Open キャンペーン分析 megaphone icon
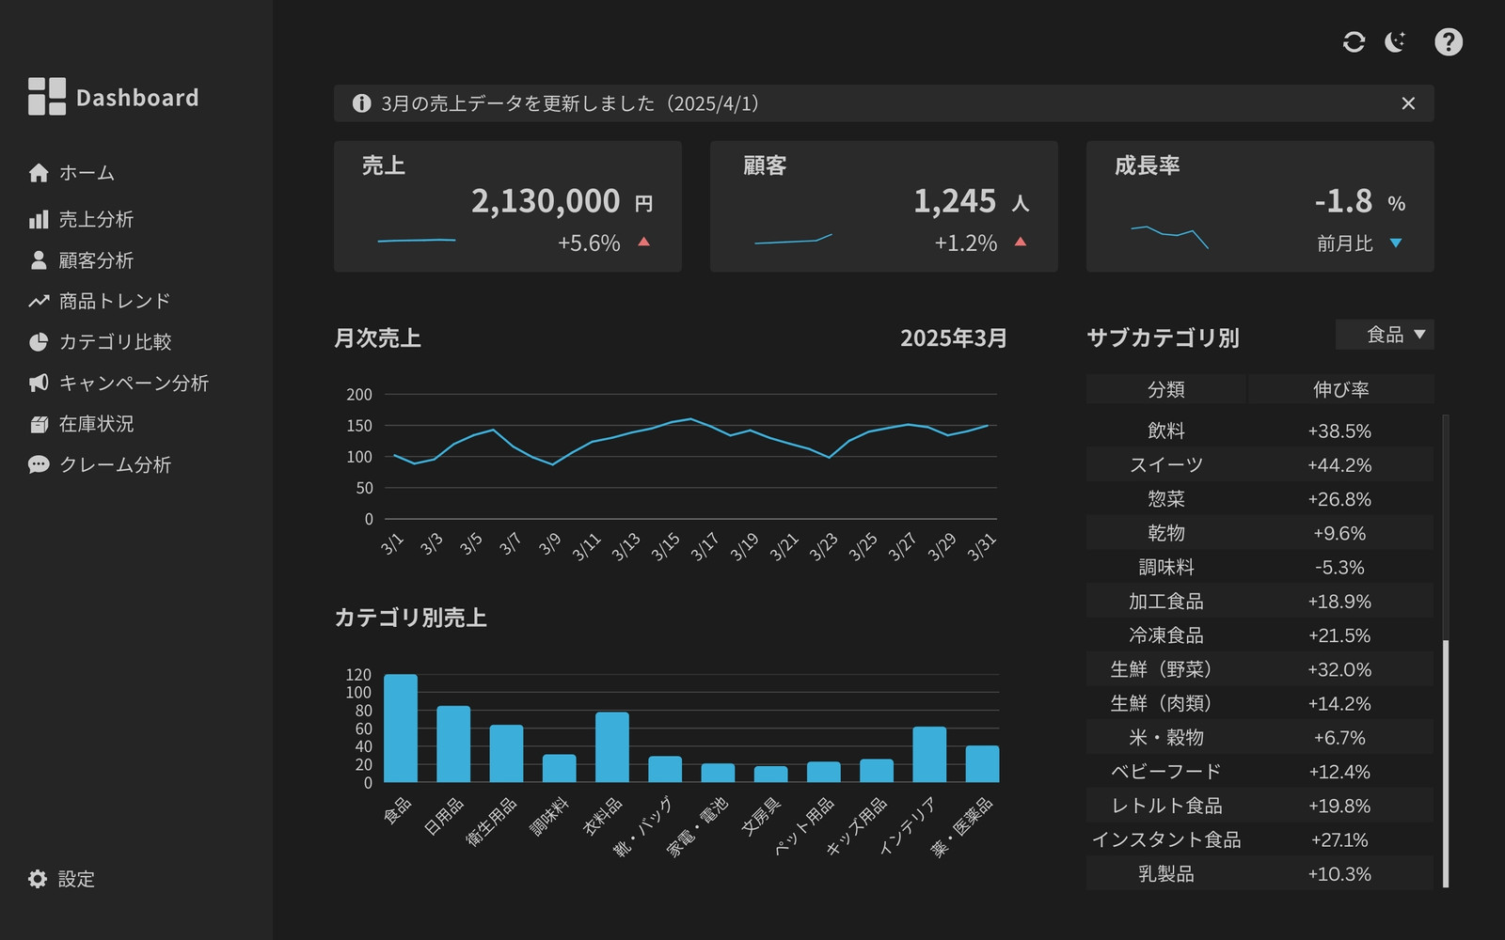This screenshot has width=1505, height=940. click(x=39, y=383)
